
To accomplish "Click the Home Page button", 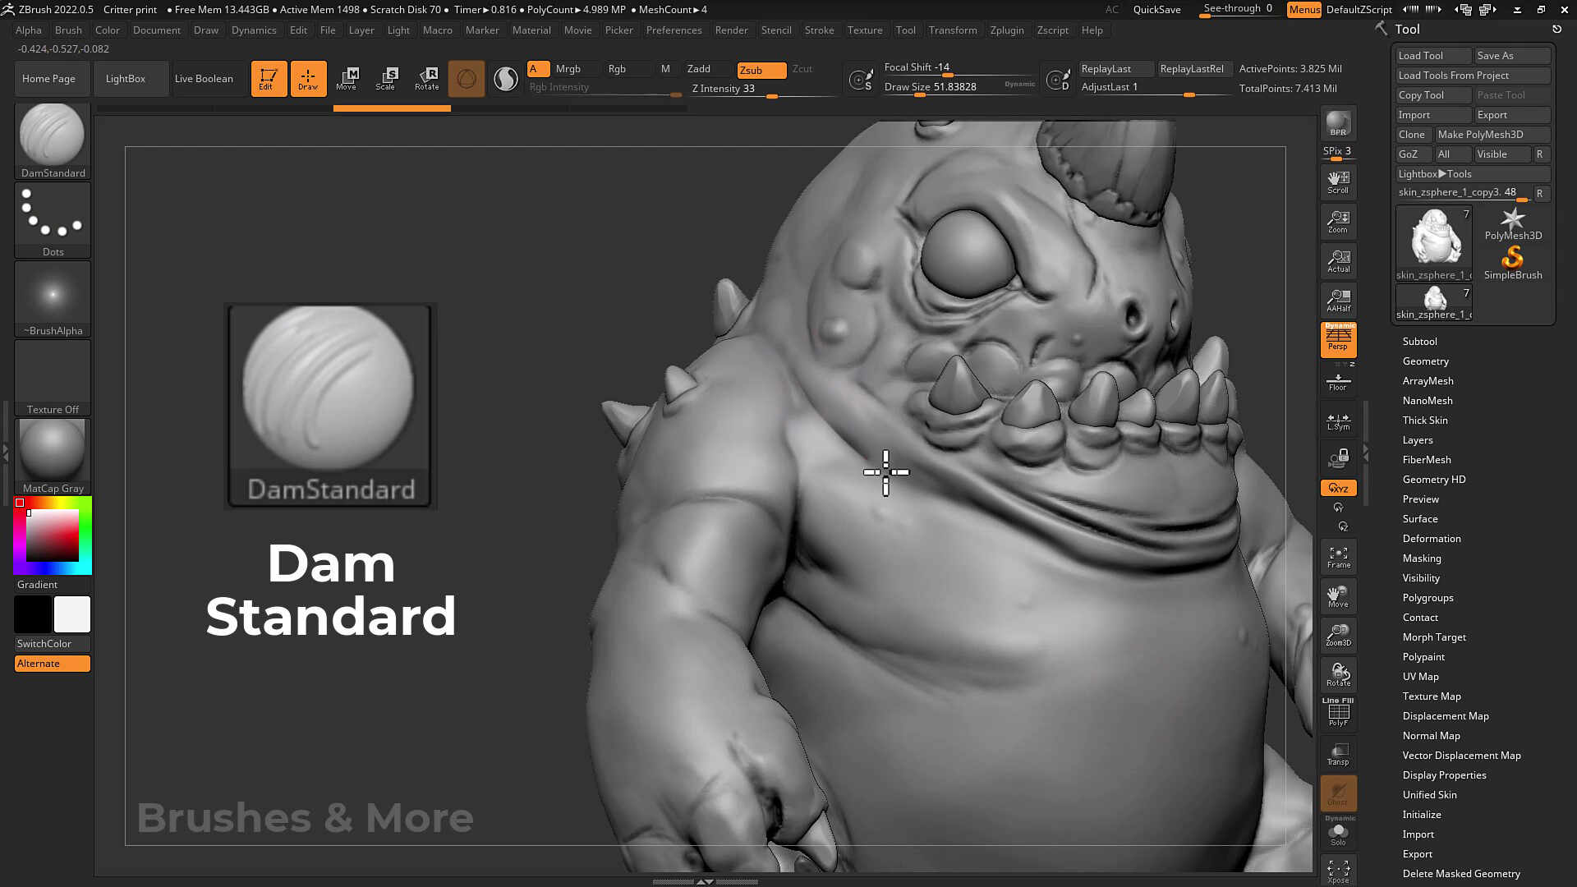I will pyautogui.click(x=53, y=79).
